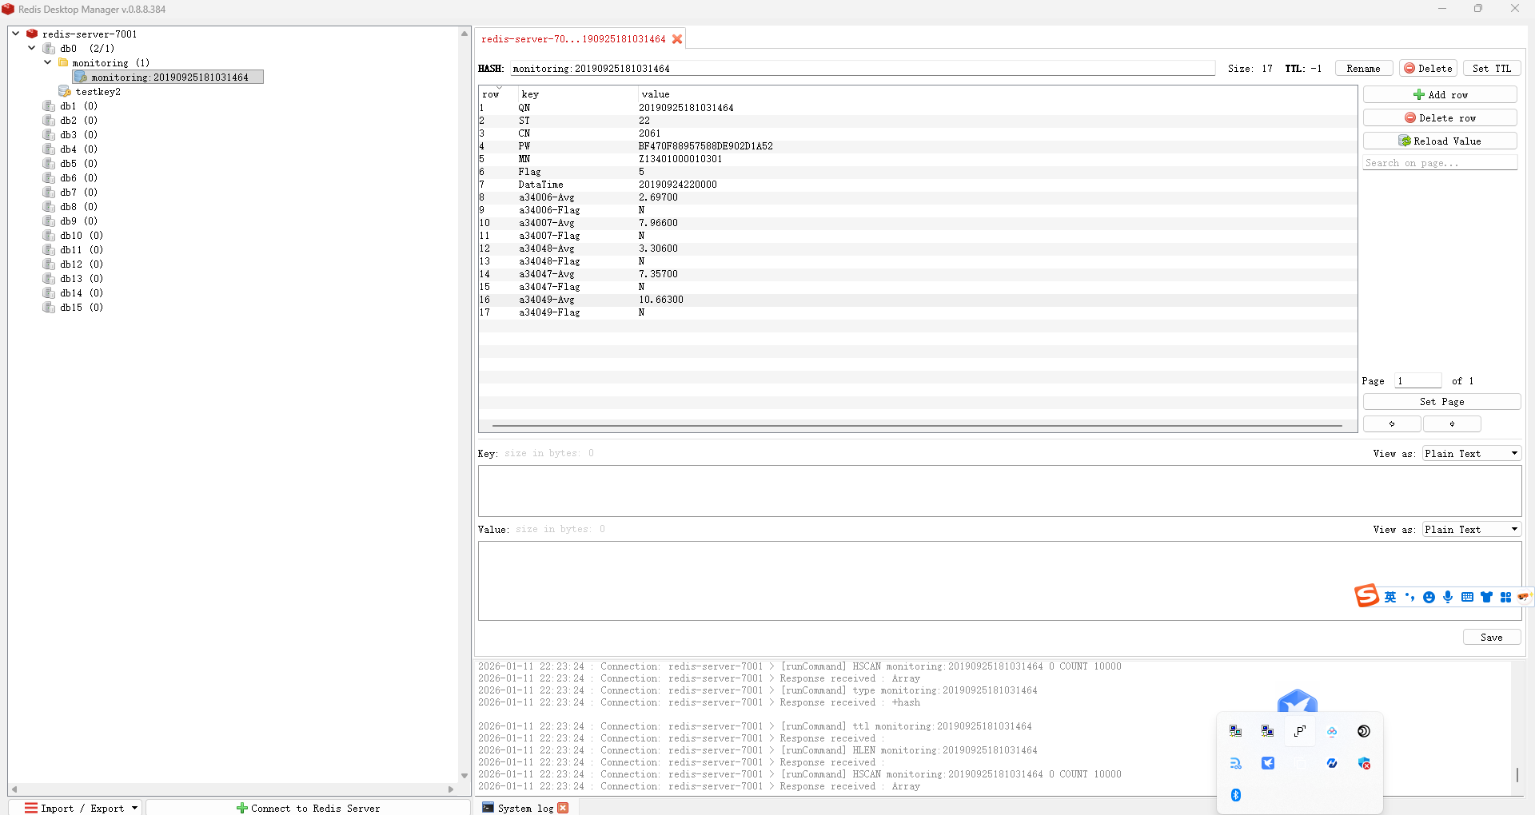The width and height of the screenshot is (1535, 815).
Task: Click the Sogou voice input microphone
Action: 1448,597
